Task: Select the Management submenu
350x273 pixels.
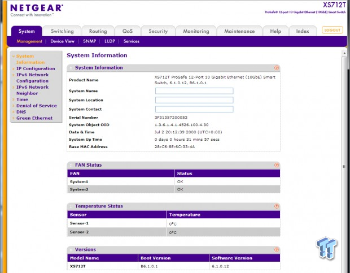Action: tap(29, 41)
